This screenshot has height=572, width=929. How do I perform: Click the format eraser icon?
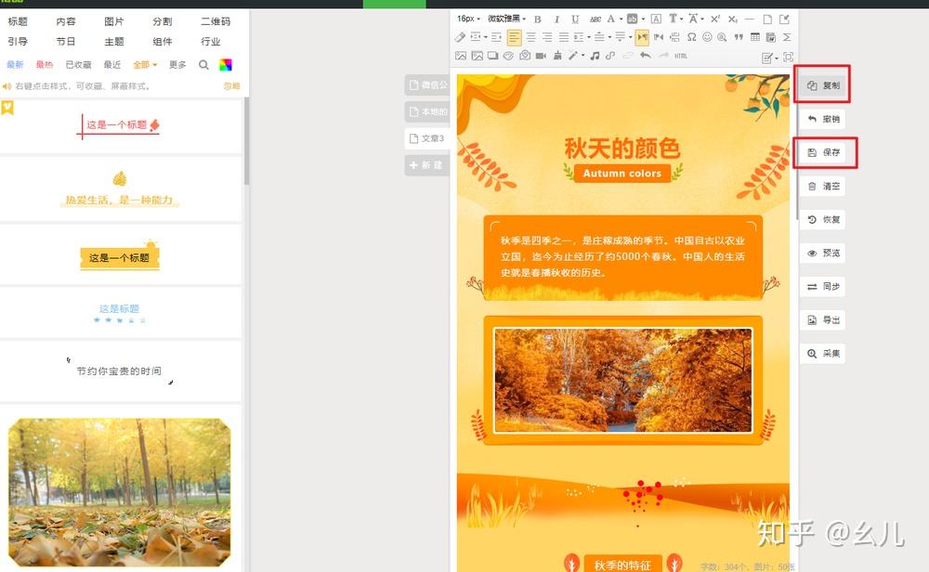click(x=460, y=37)
